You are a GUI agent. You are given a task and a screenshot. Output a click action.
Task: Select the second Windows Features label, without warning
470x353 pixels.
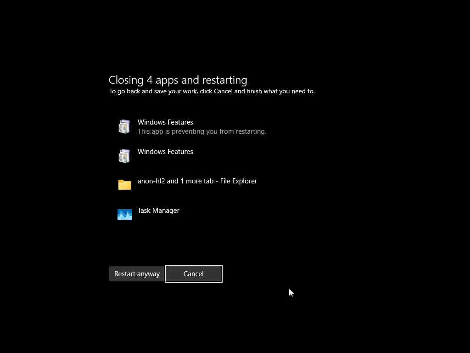pyautogui.click(x=165, y=152)
